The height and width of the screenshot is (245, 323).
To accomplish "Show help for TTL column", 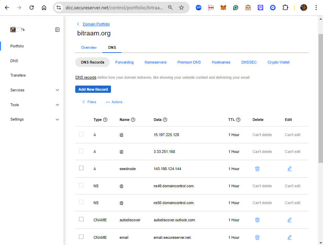I will pyautogui.click(x=238, y=120).
